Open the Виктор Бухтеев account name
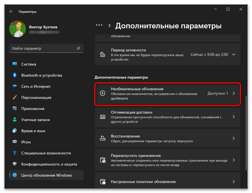Viewport: 252px width, 193px height. [x=43, y=27]
